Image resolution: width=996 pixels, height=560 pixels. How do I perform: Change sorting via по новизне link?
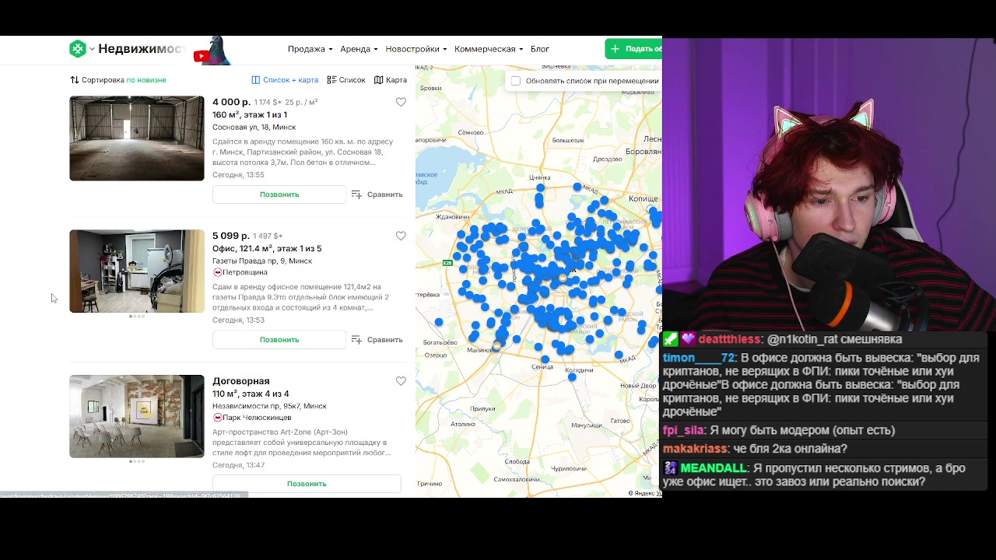coord(146,80)
